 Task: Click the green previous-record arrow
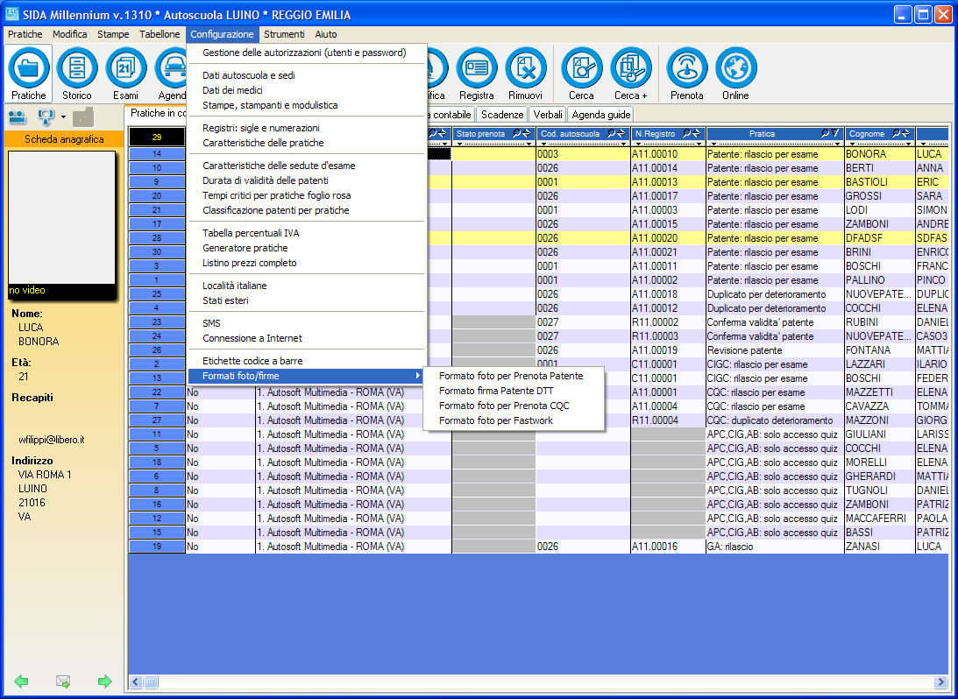pos(22,681)
